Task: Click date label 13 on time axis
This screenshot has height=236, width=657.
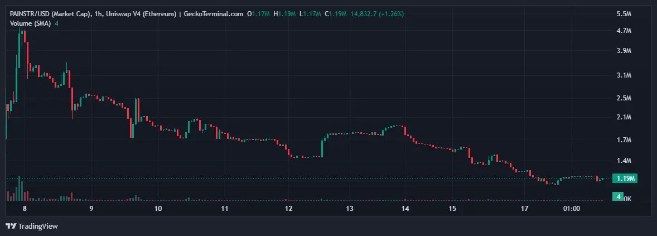Action: 350,208
